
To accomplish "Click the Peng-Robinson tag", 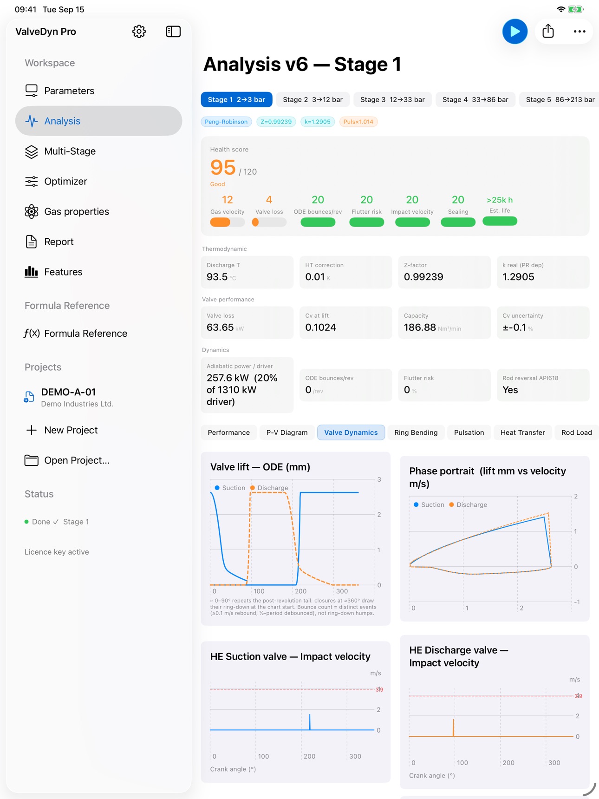I will (x=226, y=122).
